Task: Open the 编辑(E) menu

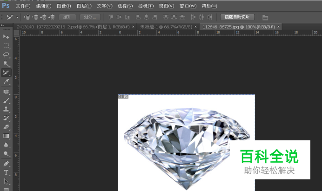Action: (x=44, y=6)
